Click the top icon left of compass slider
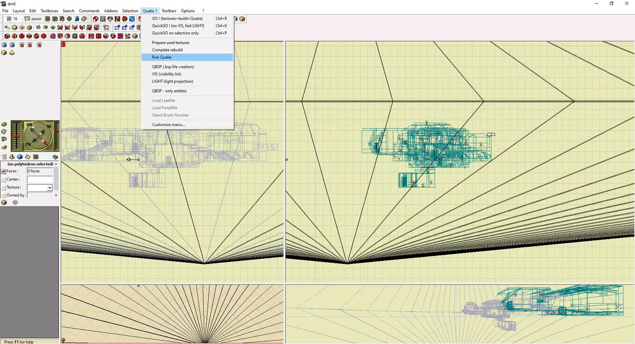 (4, 124)
